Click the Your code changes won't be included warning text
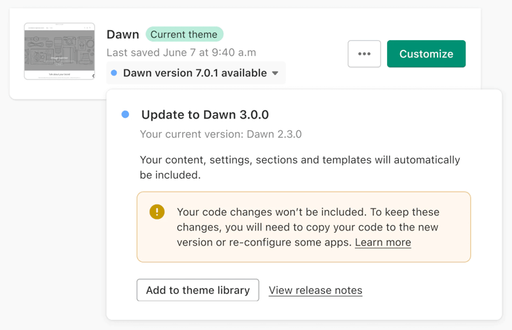512x330 pixels. pos(308,227)
